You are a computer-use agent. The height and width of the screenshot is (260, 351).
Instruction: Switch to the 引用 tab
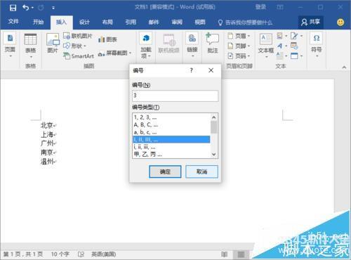131,22
